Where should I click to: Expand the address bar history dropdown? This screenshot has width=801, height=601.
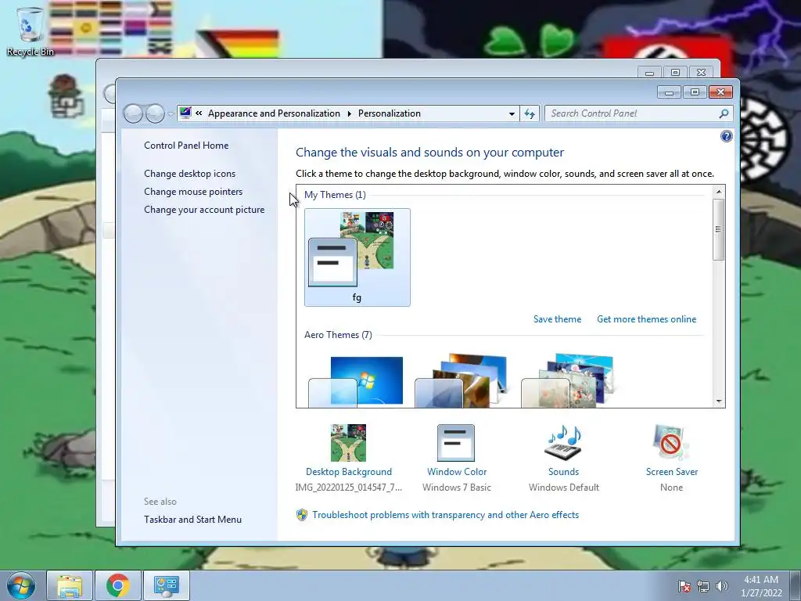coord(512,113)
